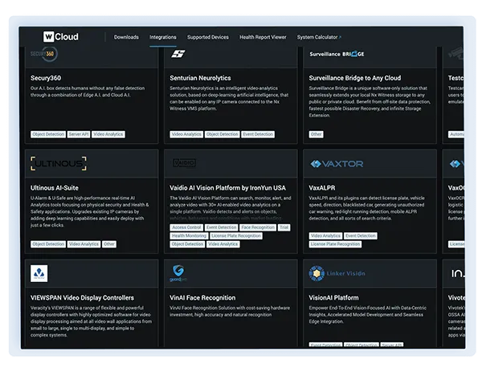This screenshot has height=372, width=482.
Task: Open the Health Report Viewer tab
Action: [263, 37]
